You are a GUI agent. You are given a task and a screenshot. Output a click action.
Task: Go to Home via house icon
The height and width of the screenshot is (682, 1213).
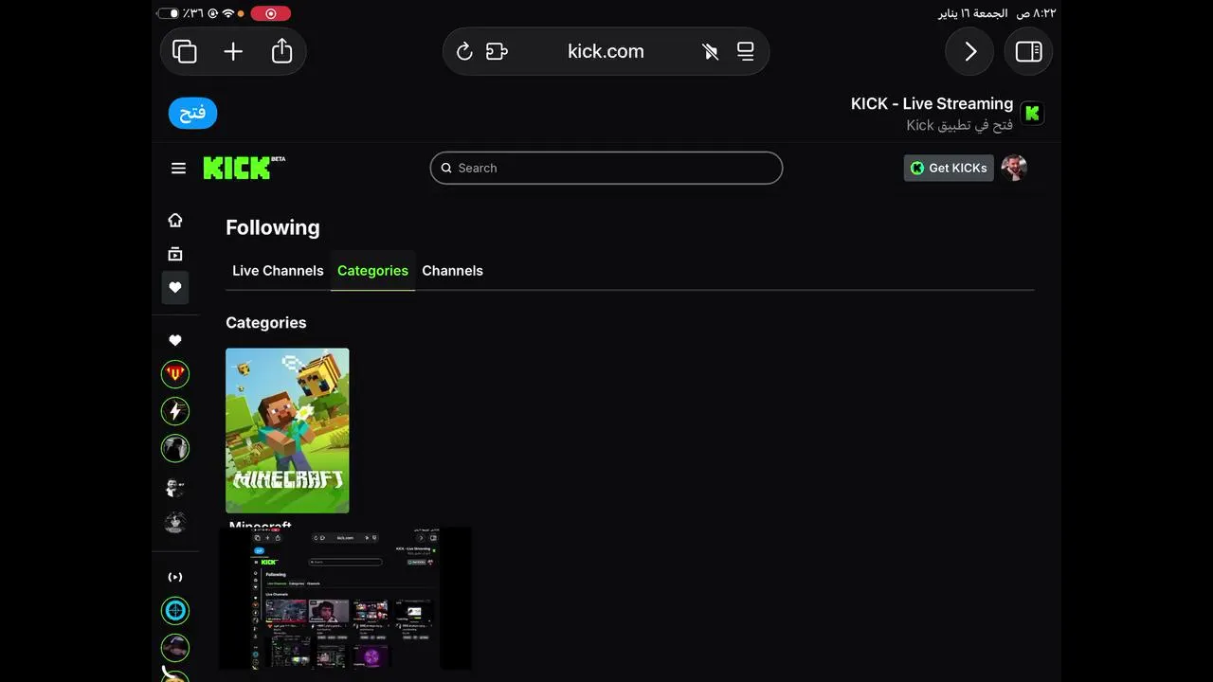[175, 220]
